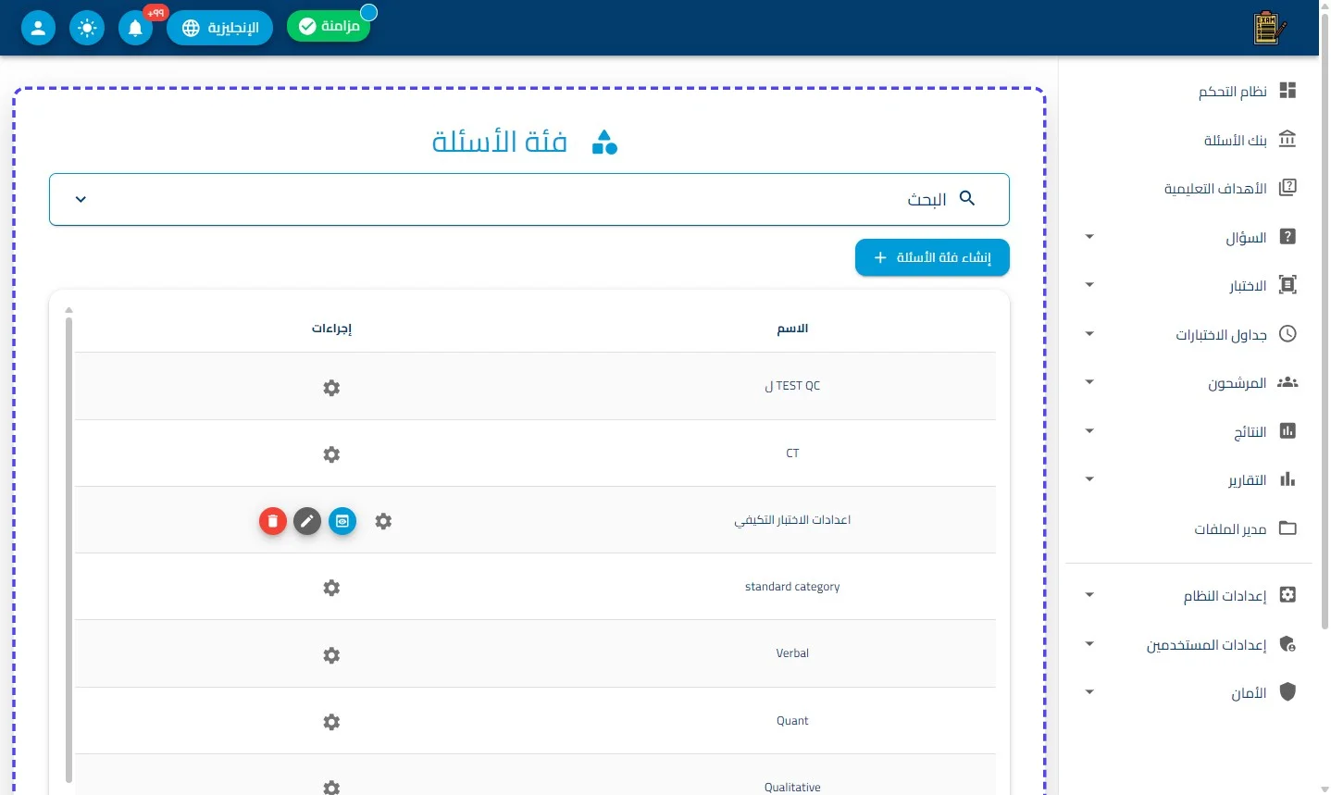1331x795 pixels.
Task: Click the البحث search input field
Action: [529, 199]
